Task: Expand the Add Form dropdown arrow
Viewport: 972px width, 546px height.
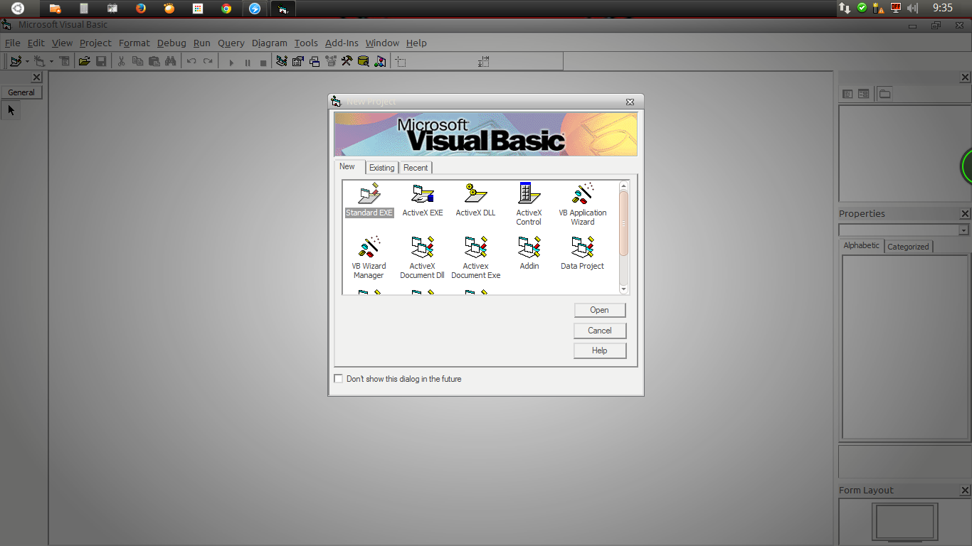Action: click(51, 62)
